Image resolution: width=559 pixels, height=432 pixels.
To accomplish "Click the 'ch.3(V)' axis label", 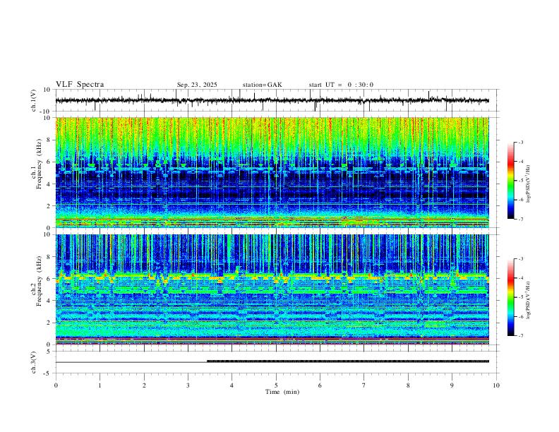I will (34, 362).
